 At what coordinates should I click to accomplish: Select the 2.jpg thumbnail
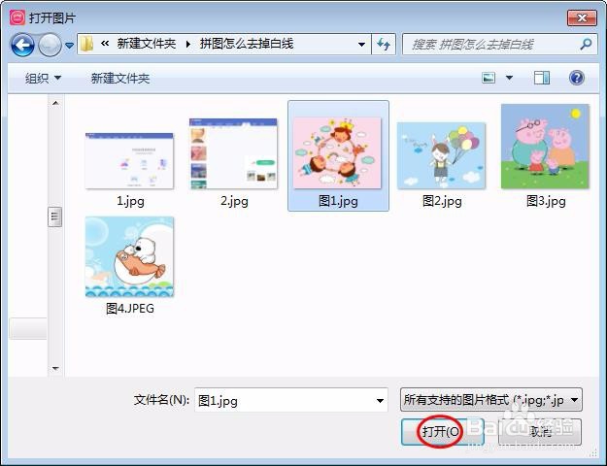point(233,153)
